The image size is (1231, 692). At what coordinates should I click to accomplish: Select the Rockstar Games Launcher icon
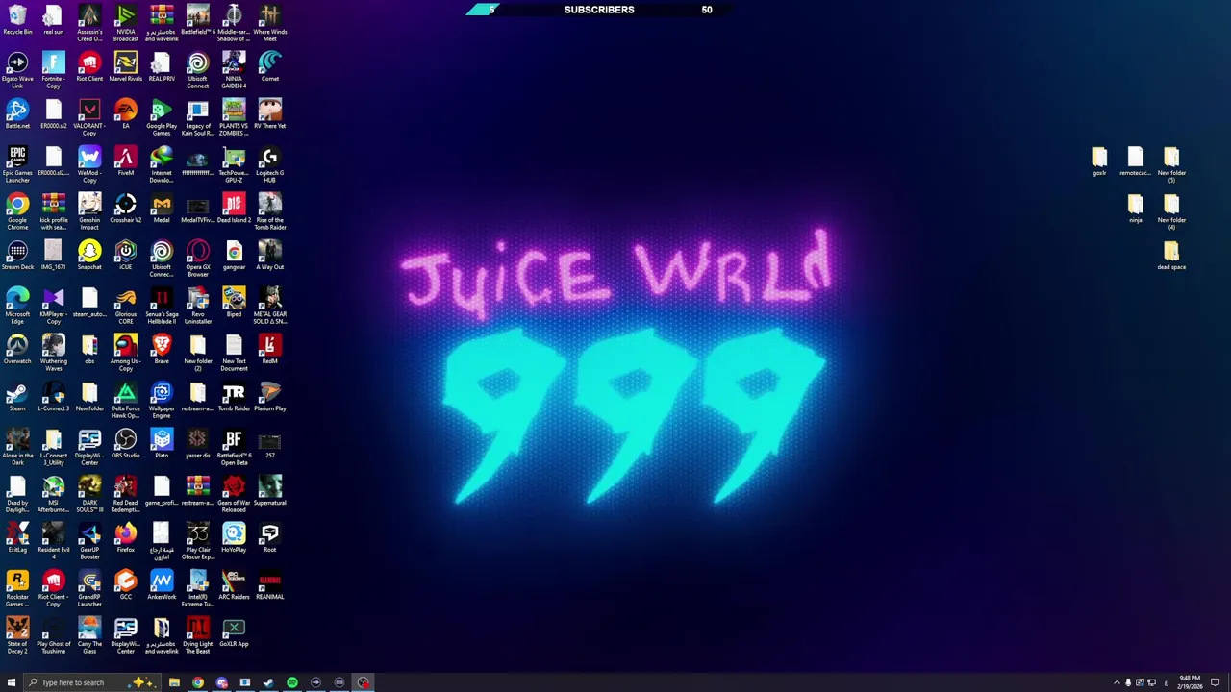[17, 588]
